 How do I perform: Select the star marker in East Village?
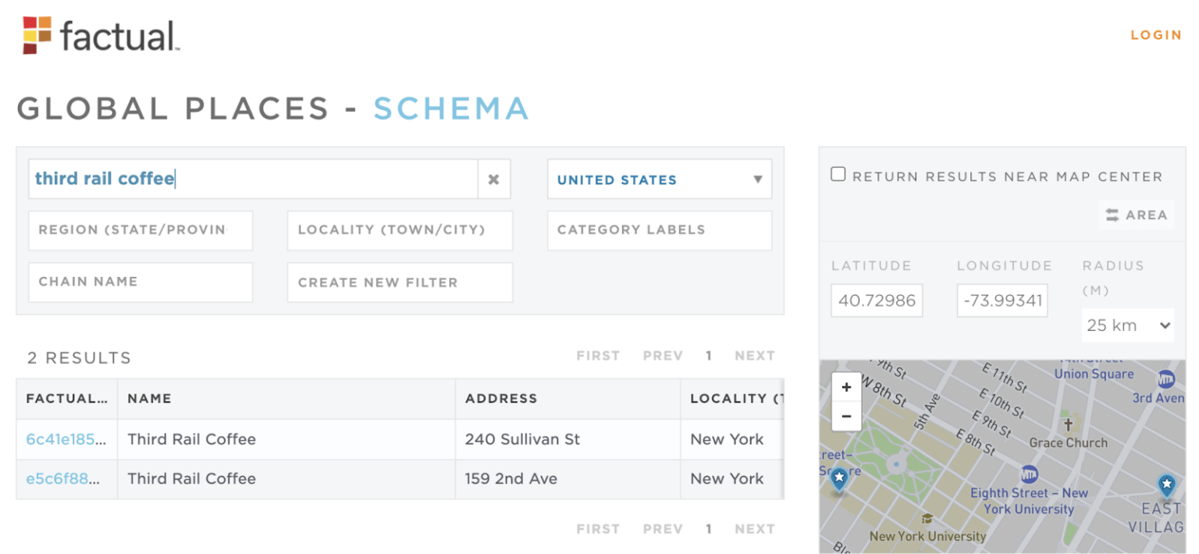tap(1166, 485)
